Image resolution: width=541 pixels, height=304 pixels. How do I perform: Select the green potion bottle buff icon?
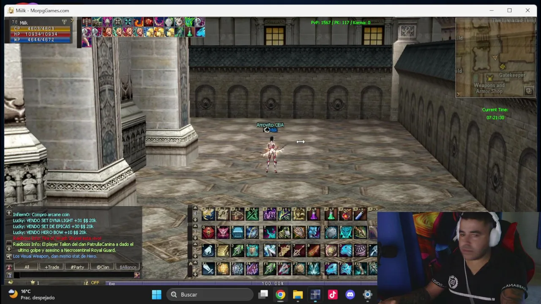tap(190, 32)
